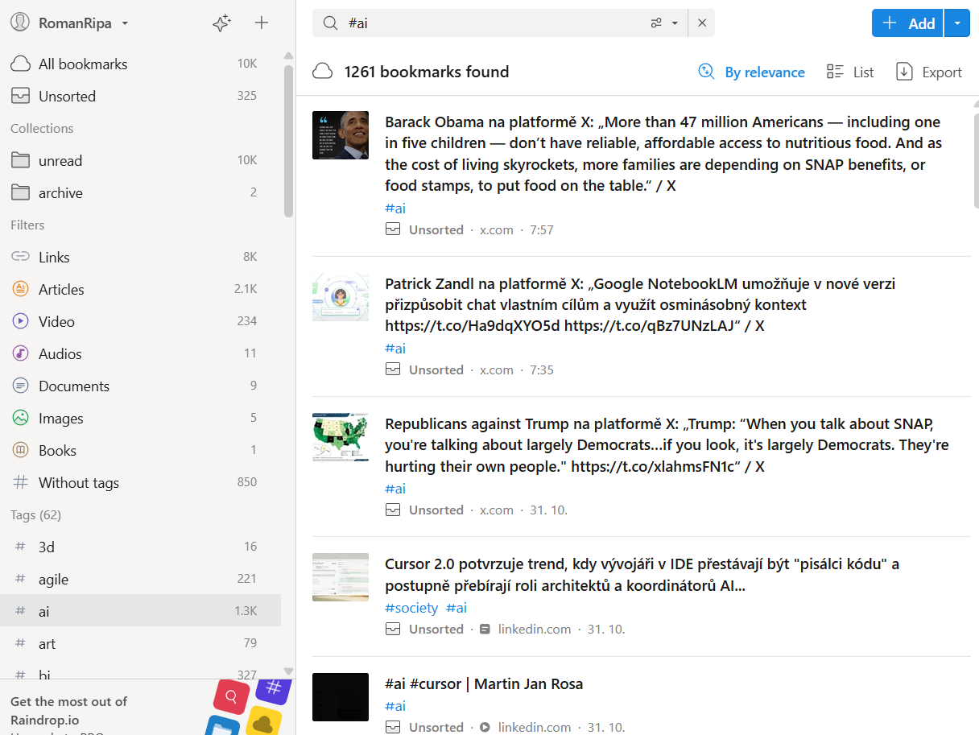Viewport: 979px width, 735px height.
Task: Open the Martin Jan Rosa bookmark
Action: [484, 684]
